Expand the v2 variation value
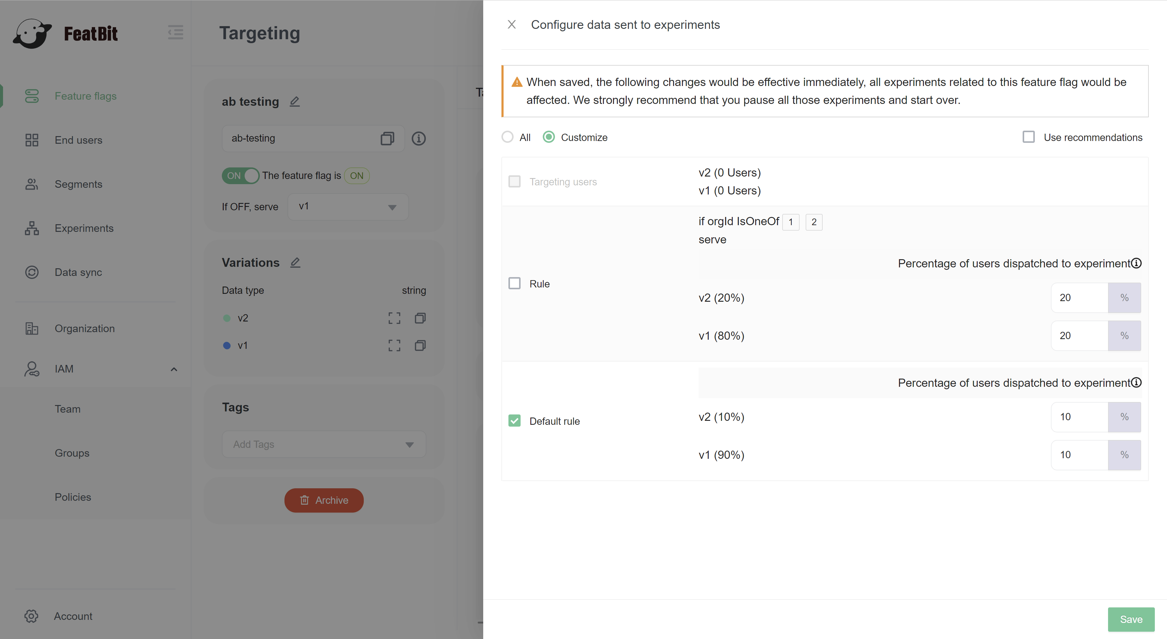The image size is (1167, 639). pyautogui.click(x=394, y=318)
